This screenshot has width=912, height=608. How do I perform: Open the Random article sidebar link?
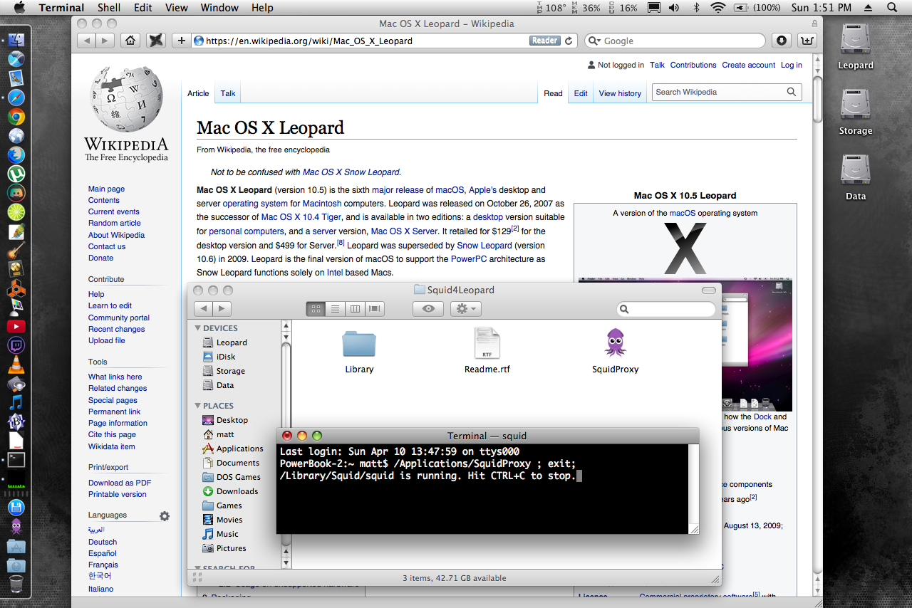(114, 223)
